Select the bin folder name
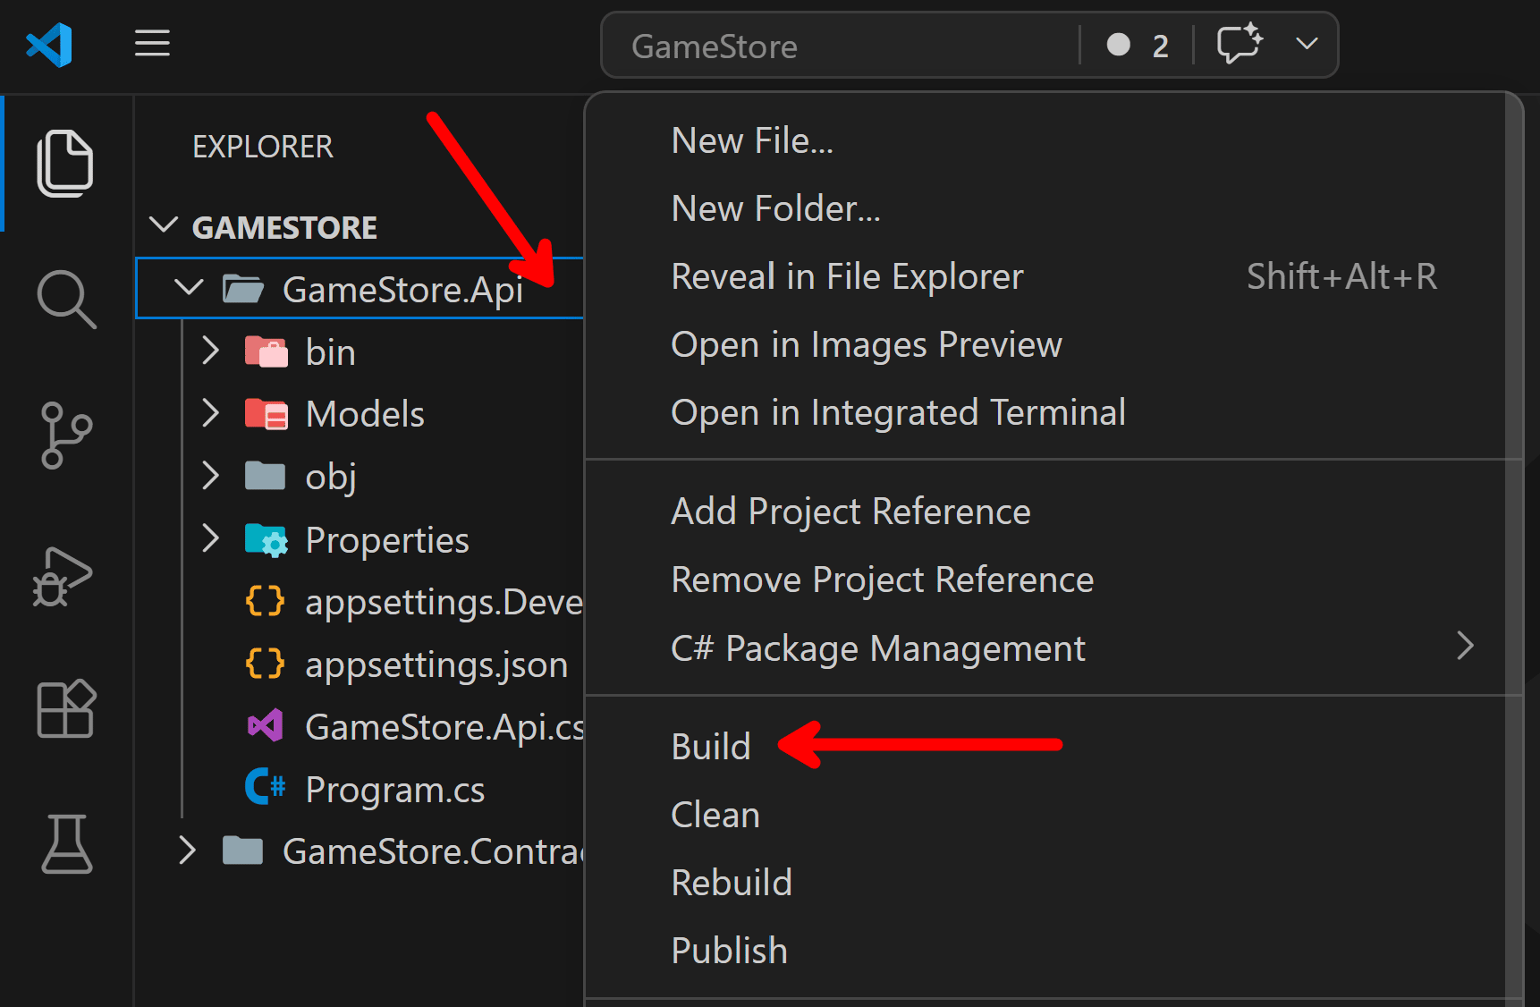This screenshot has width=1540, height=1007. pos(330,352)
